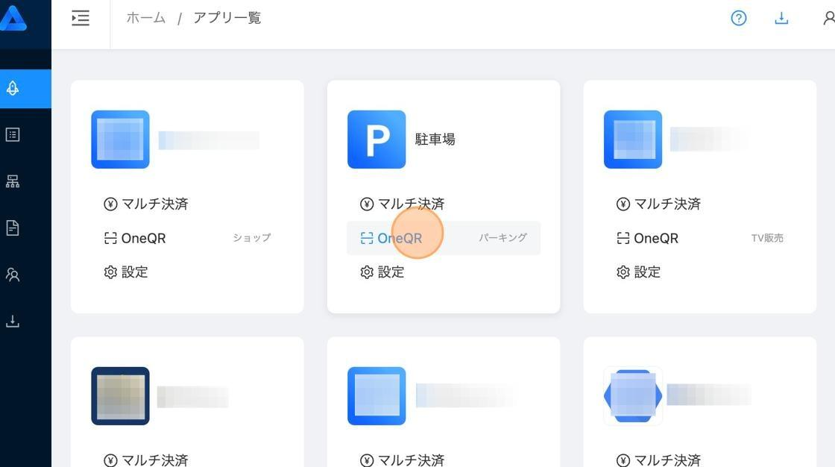Click the download icon in top header

781,18
